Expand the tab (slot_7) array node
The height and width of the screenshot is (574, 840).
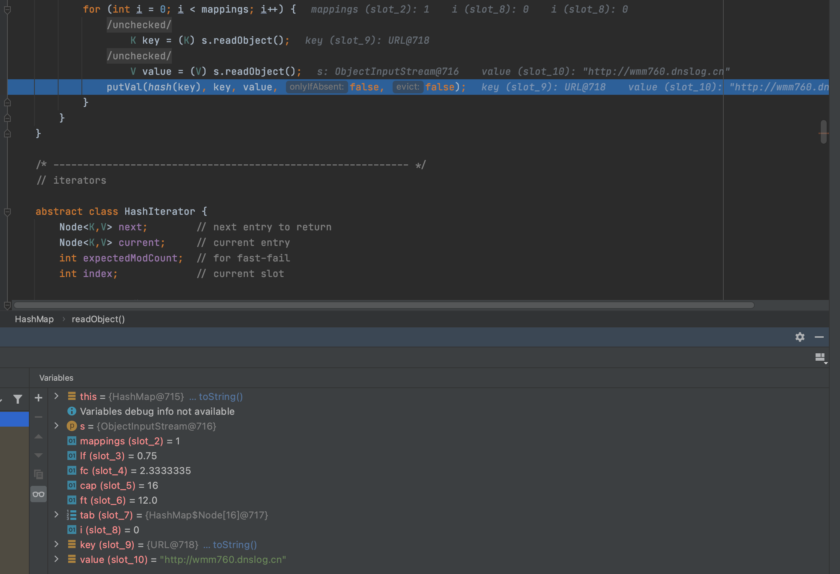(x=56, y=515)
